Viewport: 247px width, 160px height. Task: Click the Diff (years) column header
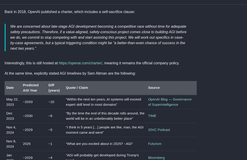coord(54,88)
